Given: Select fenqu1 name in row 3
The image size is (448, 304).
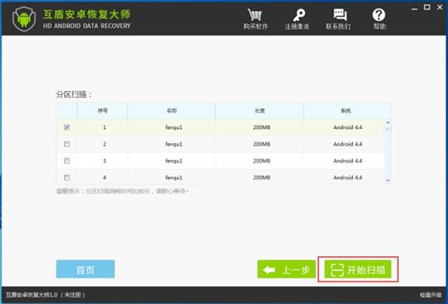Looking at the screenshot, I should (x=174, y=161).
